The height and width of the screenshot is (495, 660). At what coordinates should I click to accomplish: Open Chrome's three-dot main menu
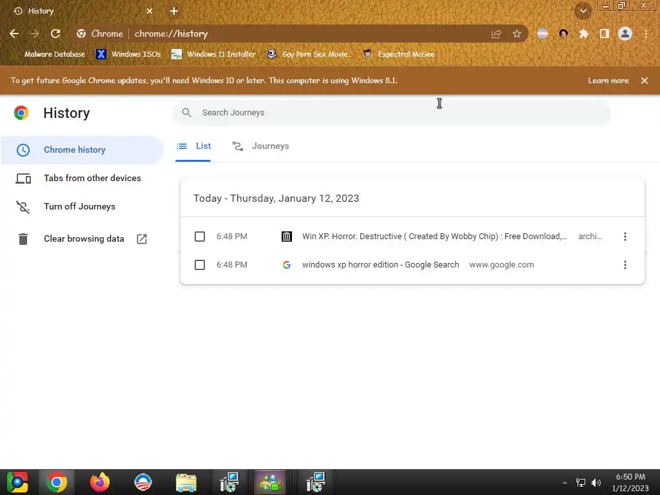point(646,34)
